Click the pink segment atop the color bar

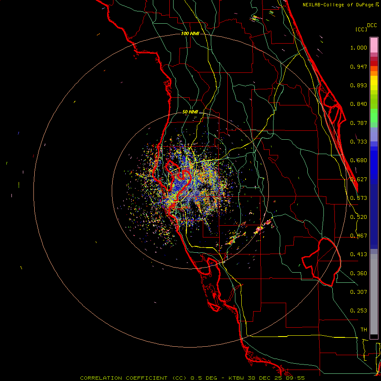point(374,45)
